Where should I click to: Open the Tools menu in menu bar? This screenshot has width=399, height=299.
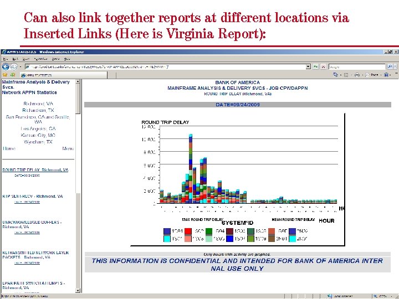(55, 59)
